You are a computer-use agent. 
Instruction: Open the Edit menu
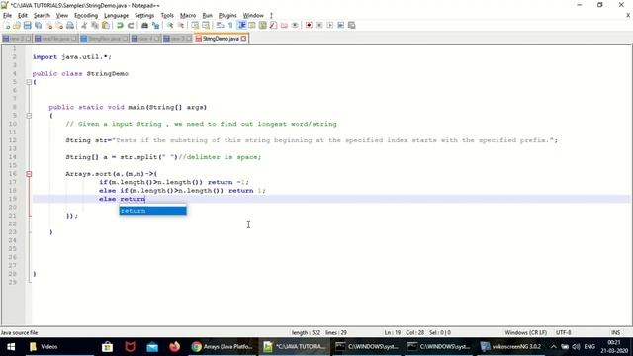click(x=23, y=16)
